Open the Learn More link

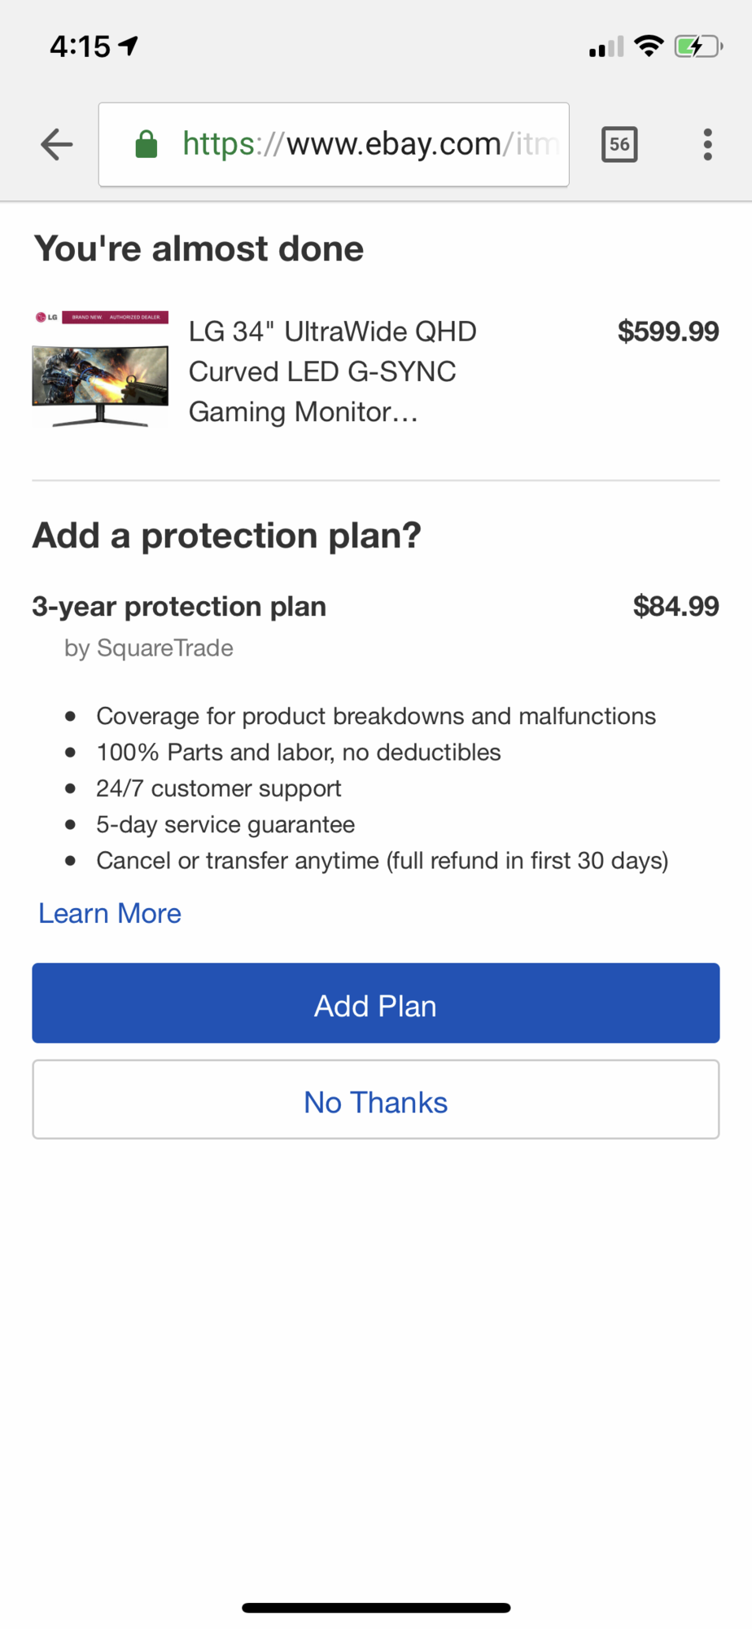110,913
